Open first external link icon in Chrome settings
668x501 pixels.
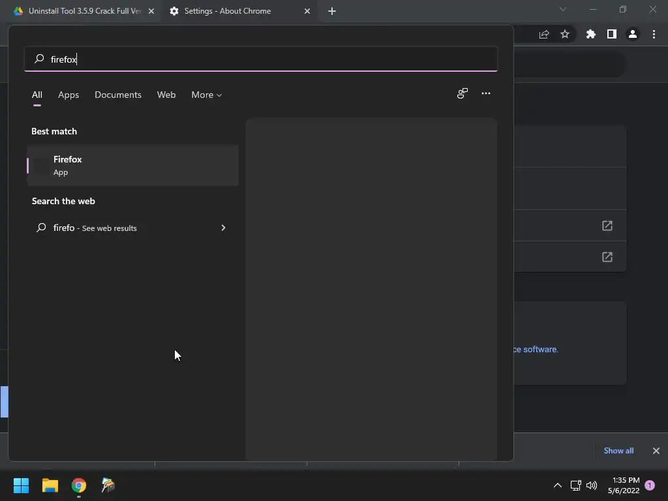click(607, 225)
